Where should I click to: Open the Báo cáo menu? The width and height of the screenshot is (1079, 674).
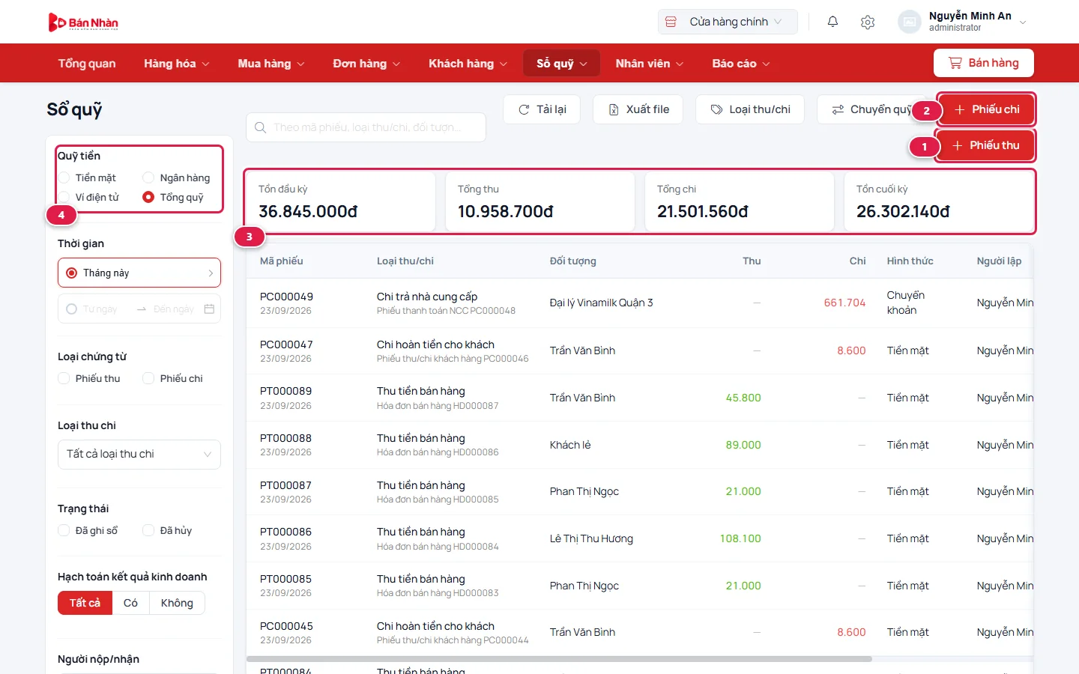click(741, 64)
